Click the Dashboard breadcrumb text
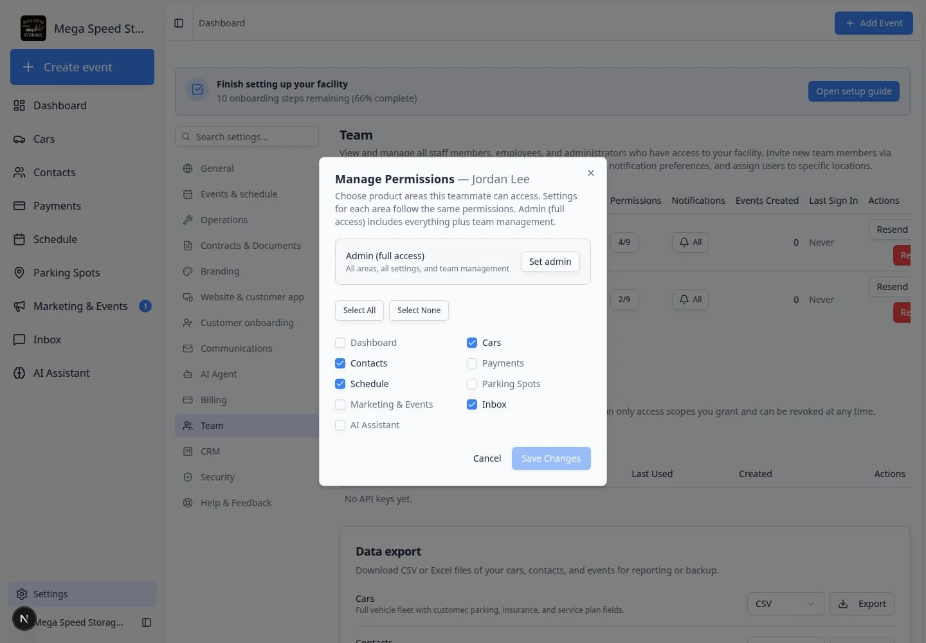926x643 pixels. click(222, 23)
